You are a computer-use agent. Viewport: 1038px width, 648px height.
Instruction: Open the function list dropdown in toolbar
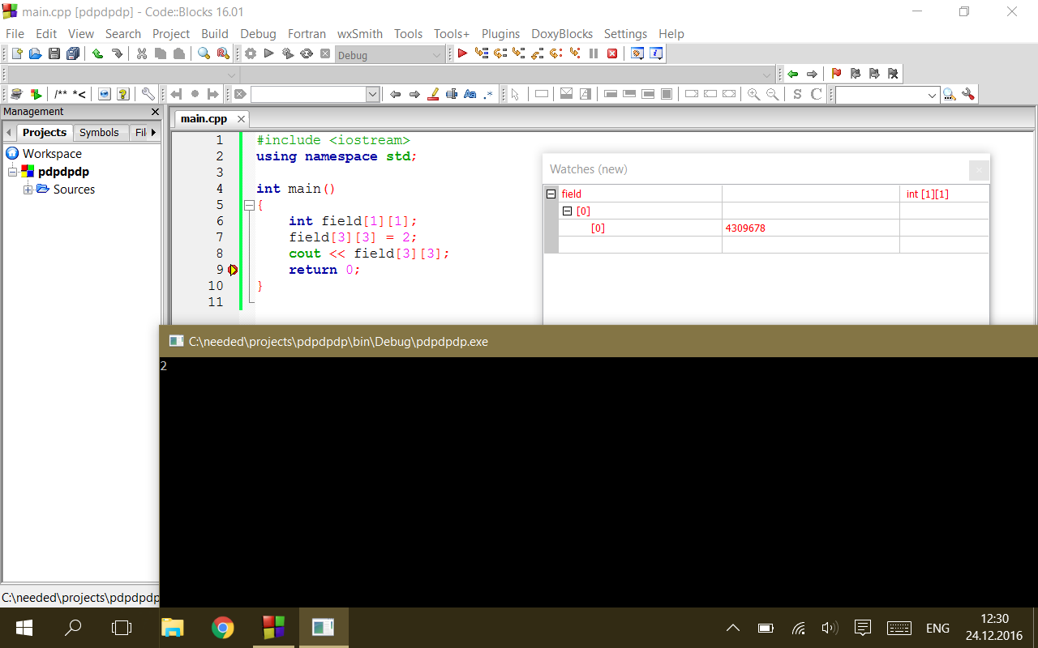(767, 75)
